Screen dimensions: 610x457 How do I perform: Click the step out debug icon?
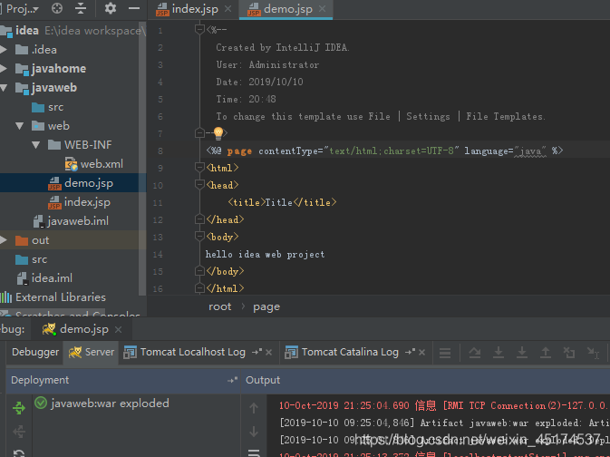[546, 353]
